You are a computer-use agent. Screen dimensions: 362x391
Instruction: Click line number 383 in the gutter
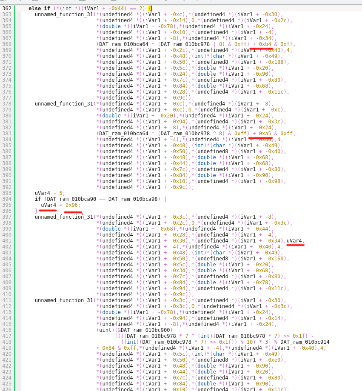pos(7,134)
